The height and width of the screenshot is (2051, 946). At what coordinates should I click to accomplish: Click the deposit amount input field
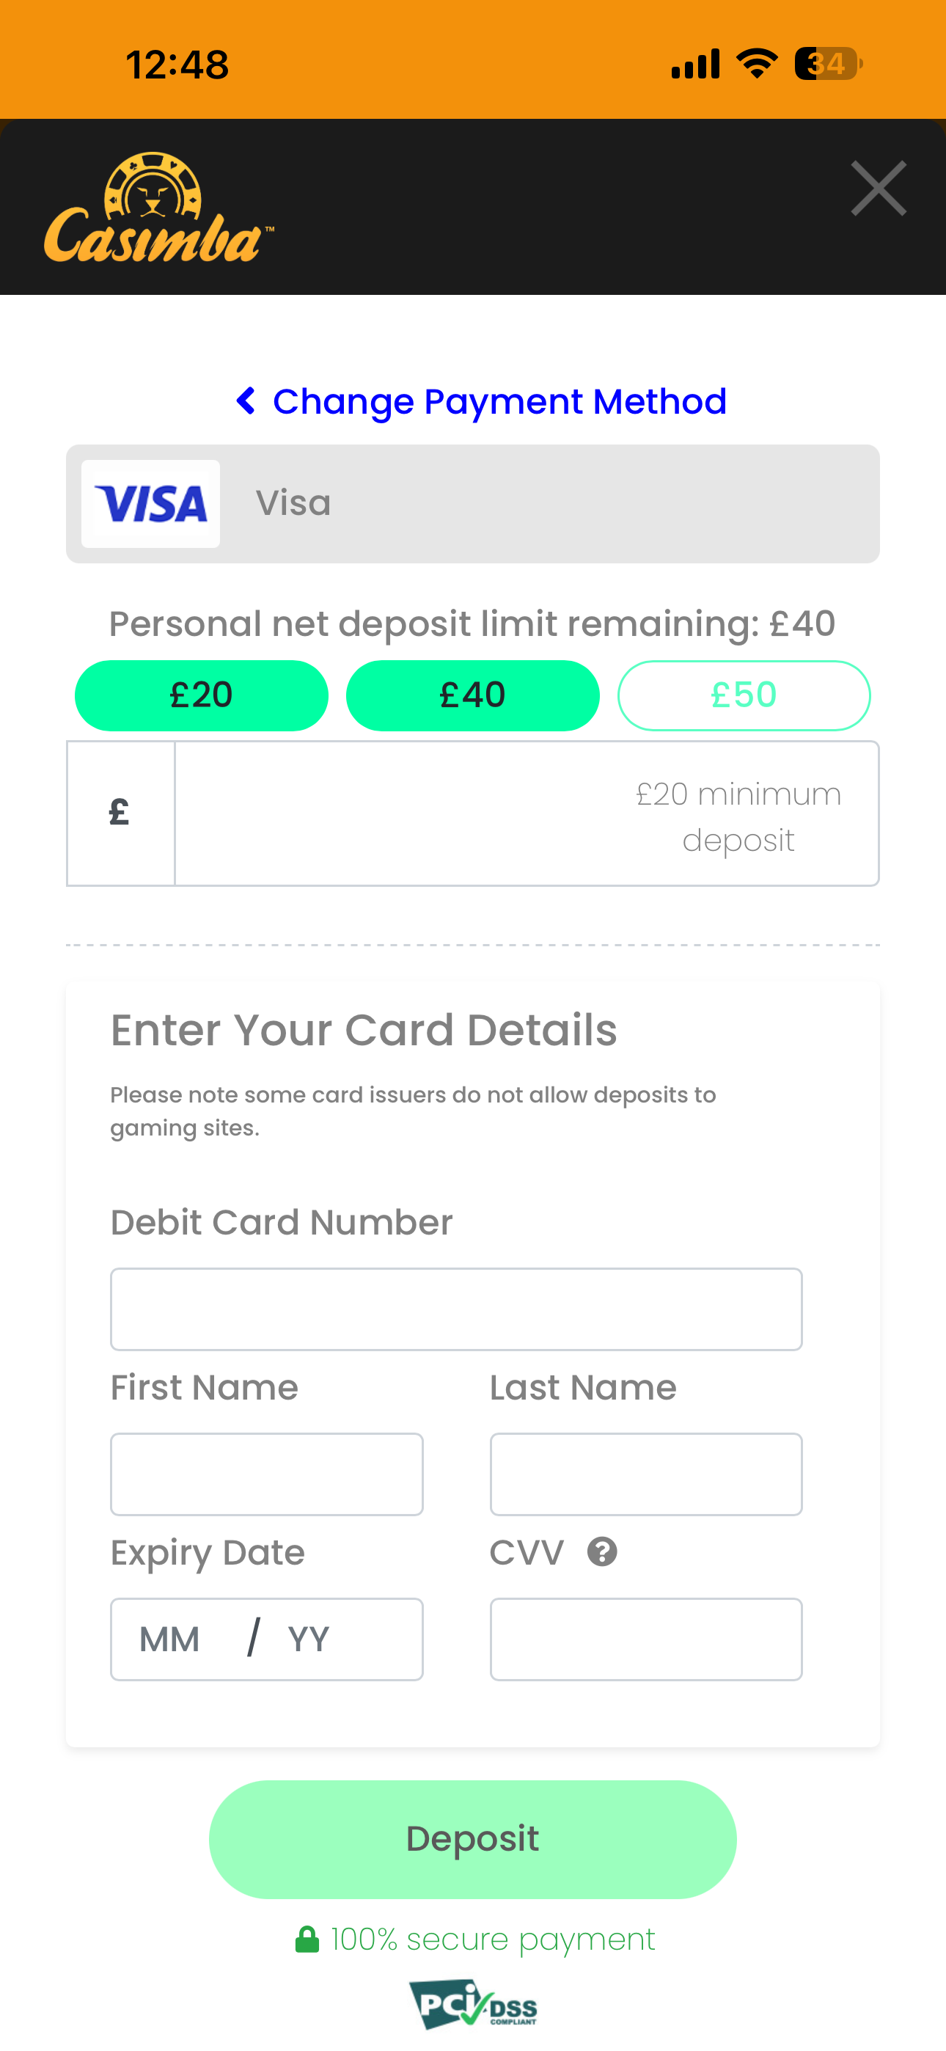tap(526, 814)
